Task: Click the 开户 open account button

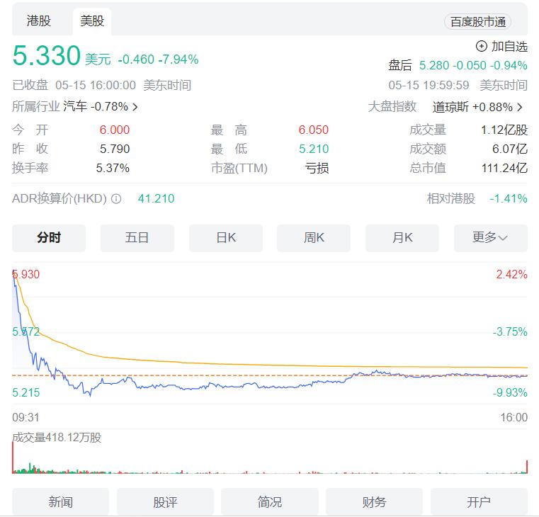Action: point(479,502)
